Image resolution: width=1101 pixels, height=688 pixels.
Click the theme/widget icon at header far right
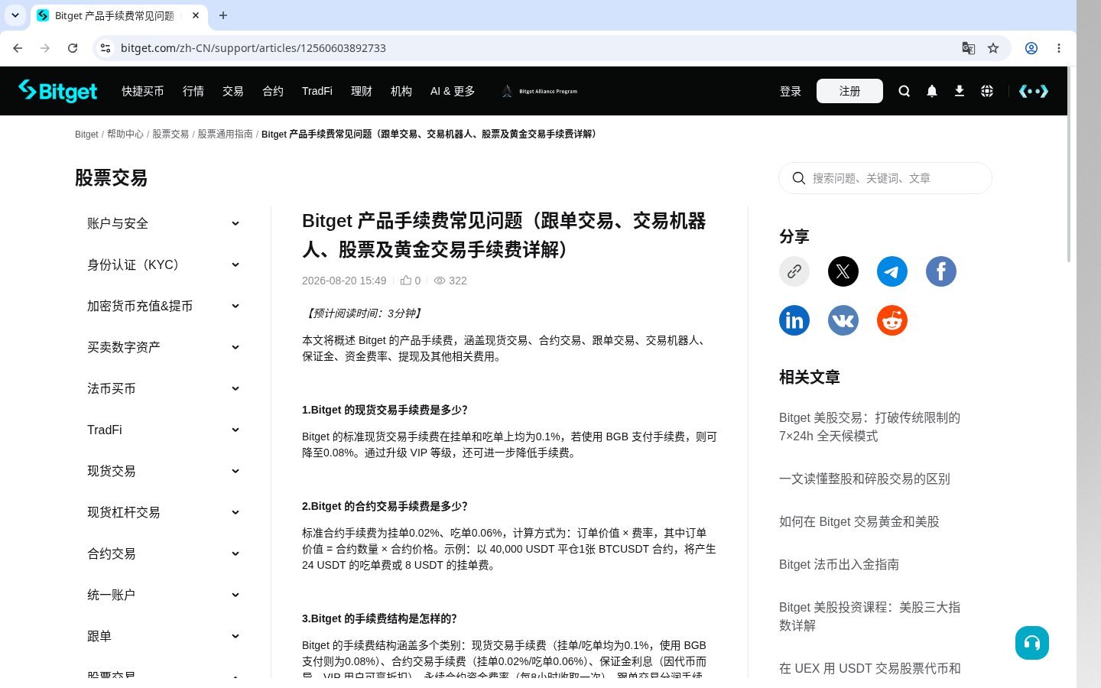(x=1034, y=91)
